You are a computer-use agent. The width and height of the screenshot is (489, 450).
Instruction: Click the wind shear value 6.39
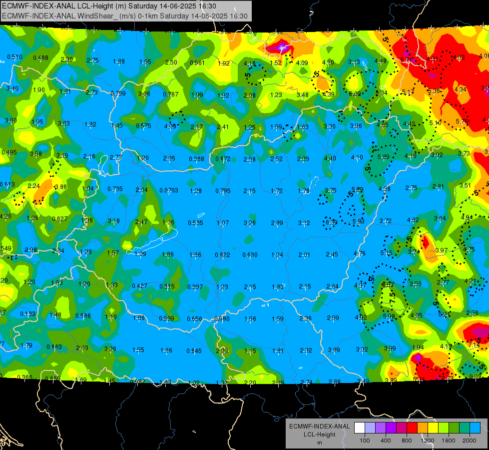332,222
